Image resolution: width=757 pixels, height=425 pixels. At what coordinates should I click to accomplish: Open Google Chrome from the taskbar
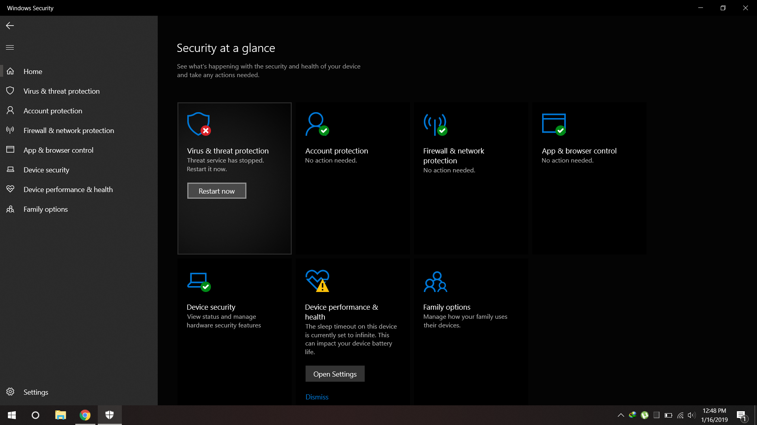tap(85, 415)
